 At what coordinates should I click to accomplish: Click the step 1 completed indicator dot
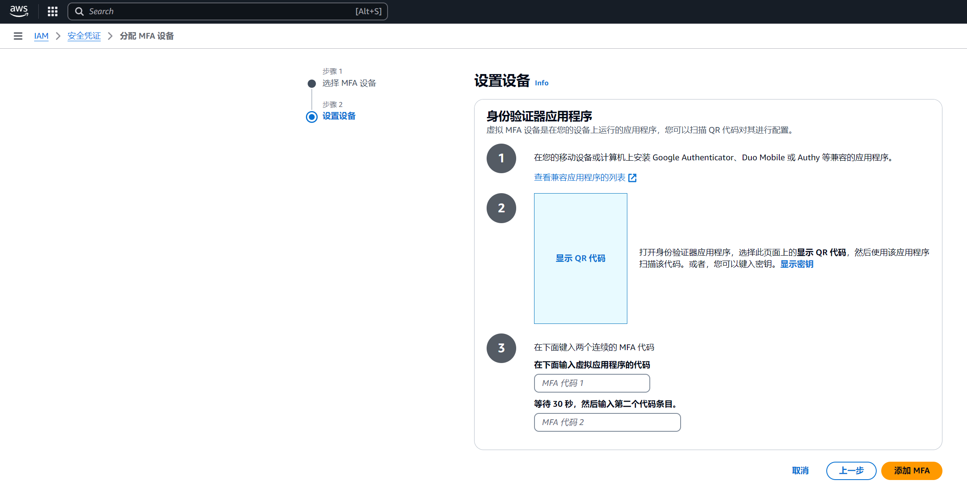pyautogui.click(x=311, y=83)
